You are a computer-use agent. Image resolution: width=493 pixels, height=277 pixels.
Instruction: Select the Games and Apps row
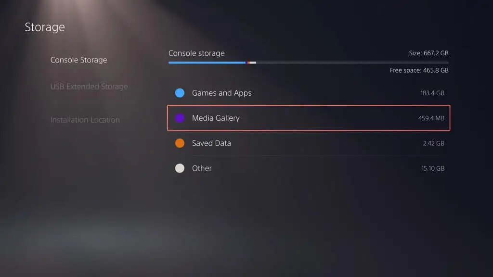[x=309, y=93]
